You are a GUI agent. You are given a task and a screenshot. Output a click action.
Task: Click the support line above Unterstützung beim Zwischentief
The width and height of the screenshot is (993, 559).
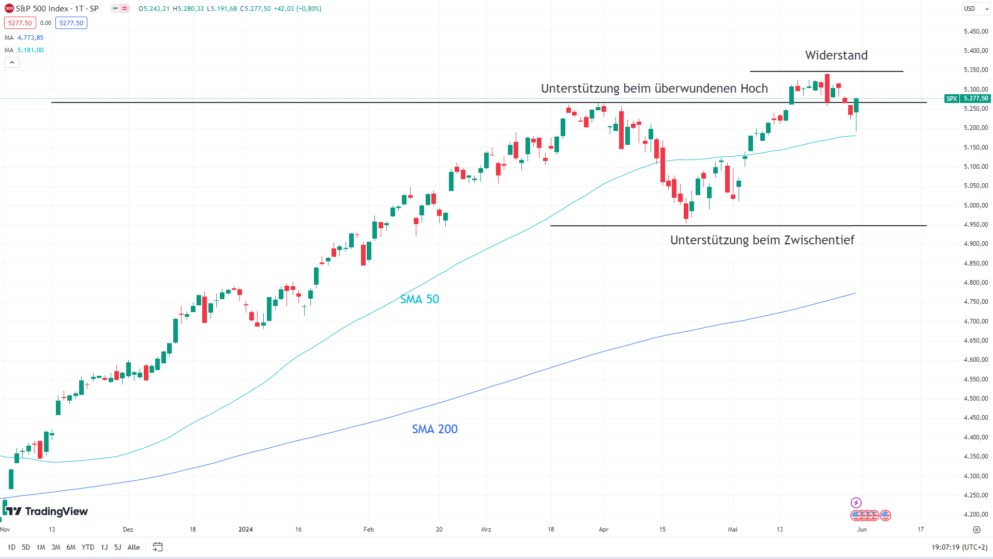pyautogui.click(x=739, y=226)
